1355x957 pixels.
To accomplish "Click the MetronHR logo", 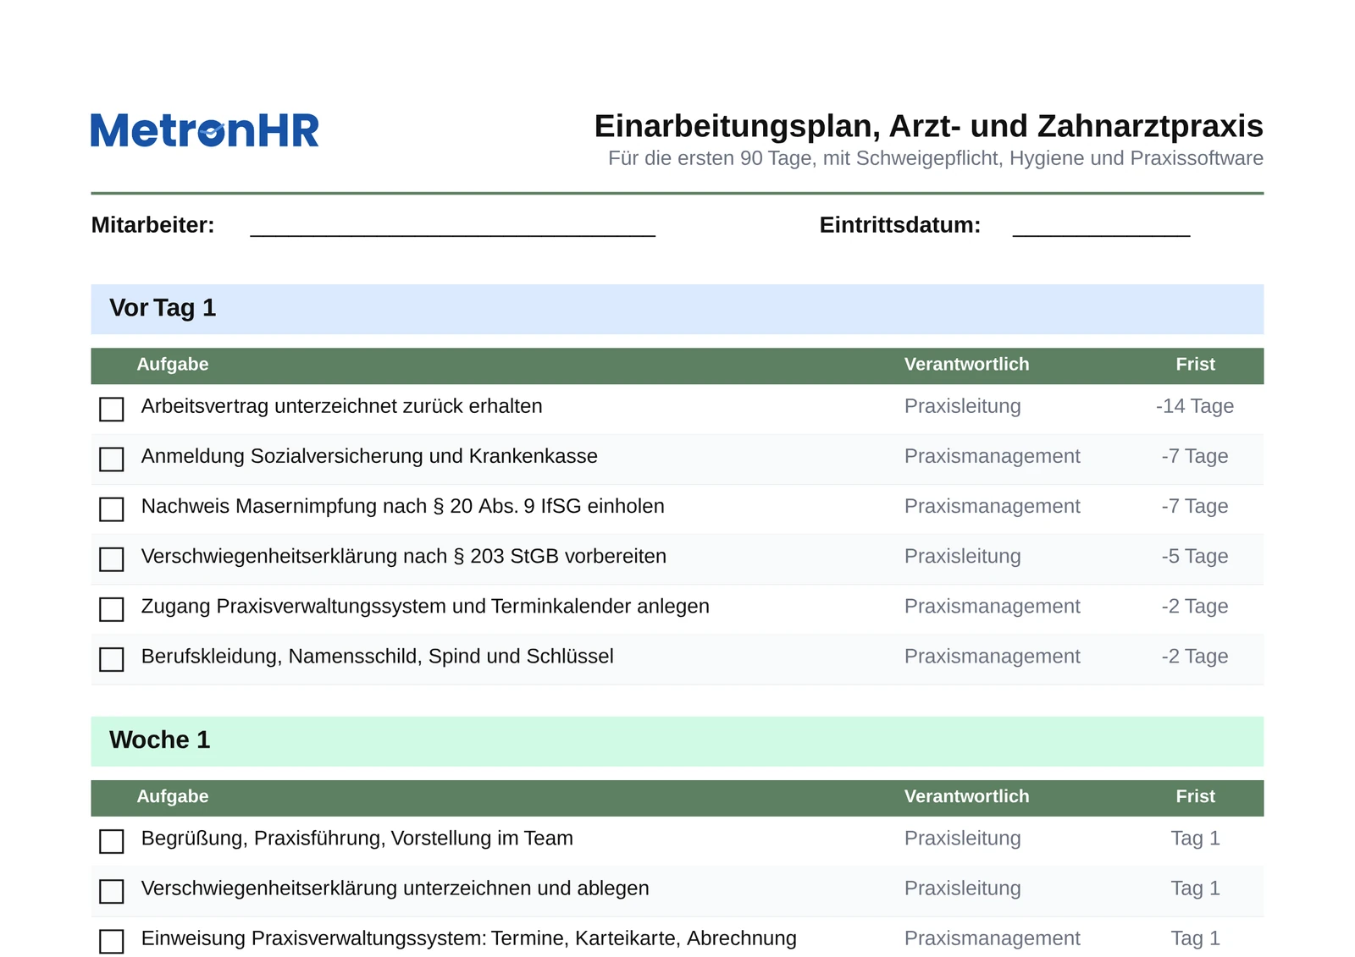I will tap(205, 130).
